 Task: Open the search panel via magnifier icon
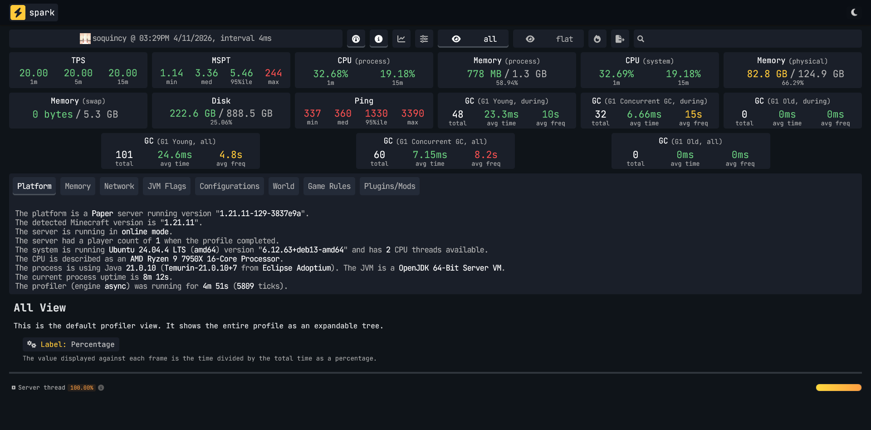click(640, 39)
